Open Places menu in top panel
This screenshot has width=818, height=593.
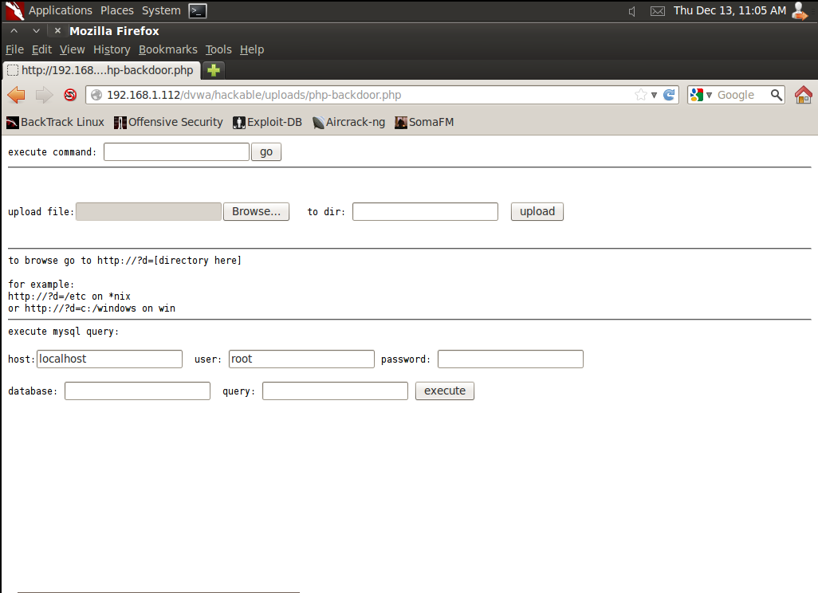[117, 10]
